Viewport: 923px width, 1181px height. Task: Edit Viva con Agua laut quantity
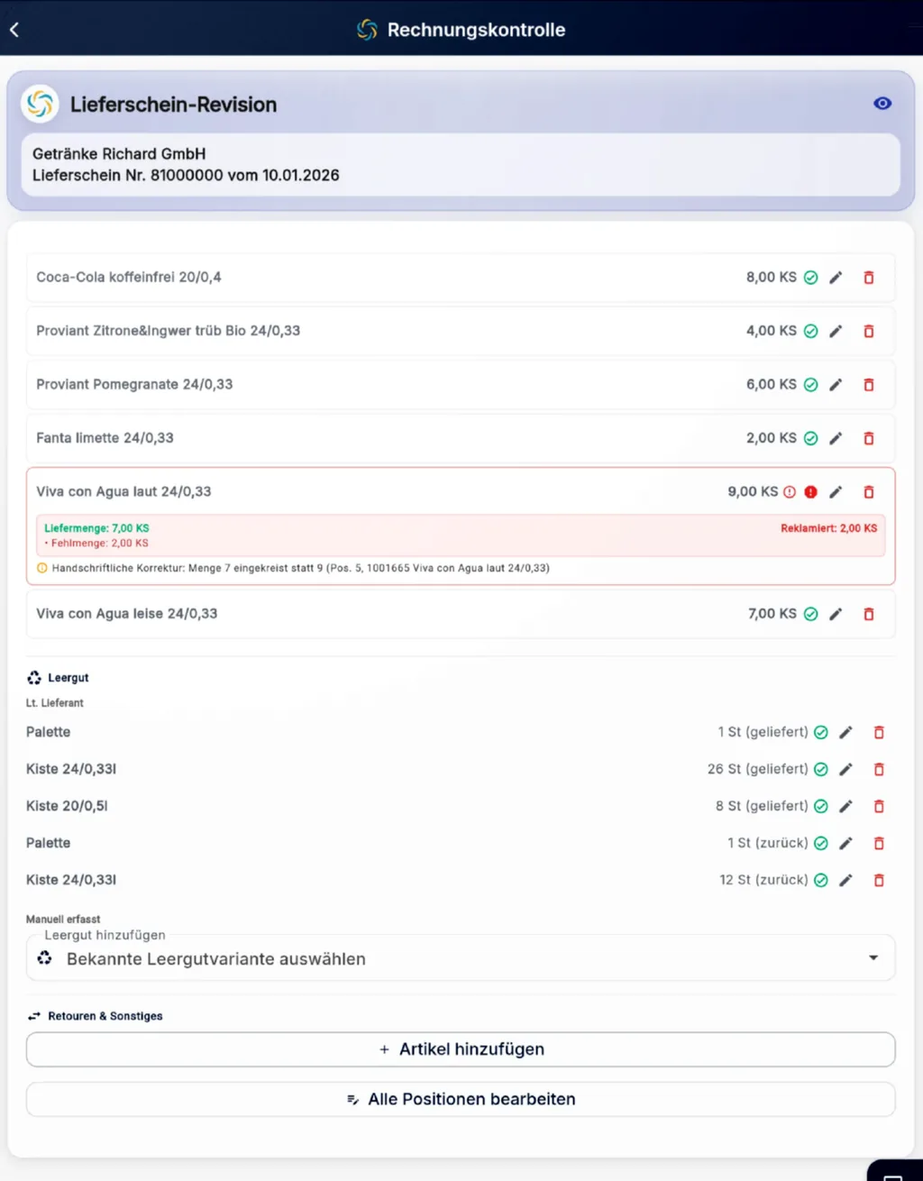(x=836, y=492)
